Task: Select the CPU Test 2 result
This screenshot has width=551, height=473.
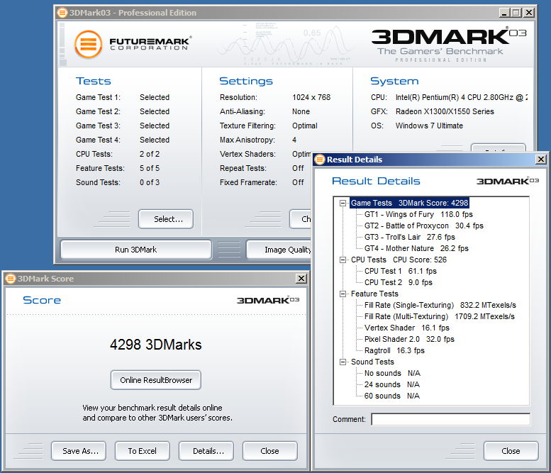Action: pyautogui.click(x=399, y=282)
